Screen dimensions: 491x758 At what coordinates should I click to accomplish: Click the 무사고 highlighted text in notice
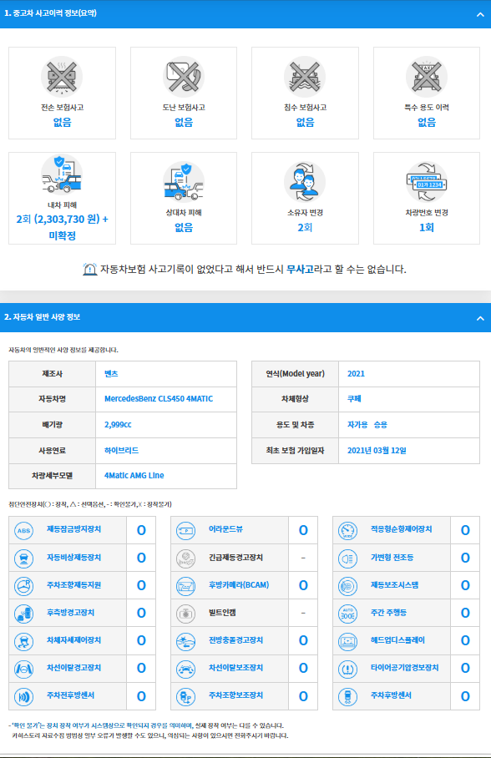300,270
